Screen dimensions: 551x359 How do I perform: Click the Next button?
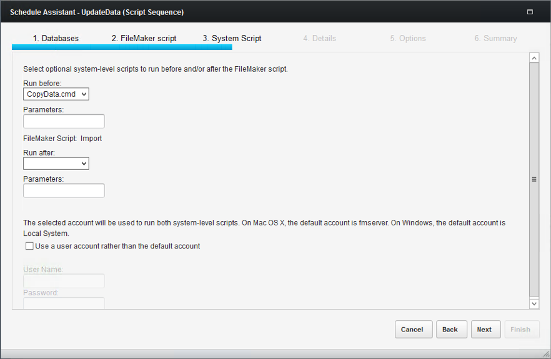(485, 330)
